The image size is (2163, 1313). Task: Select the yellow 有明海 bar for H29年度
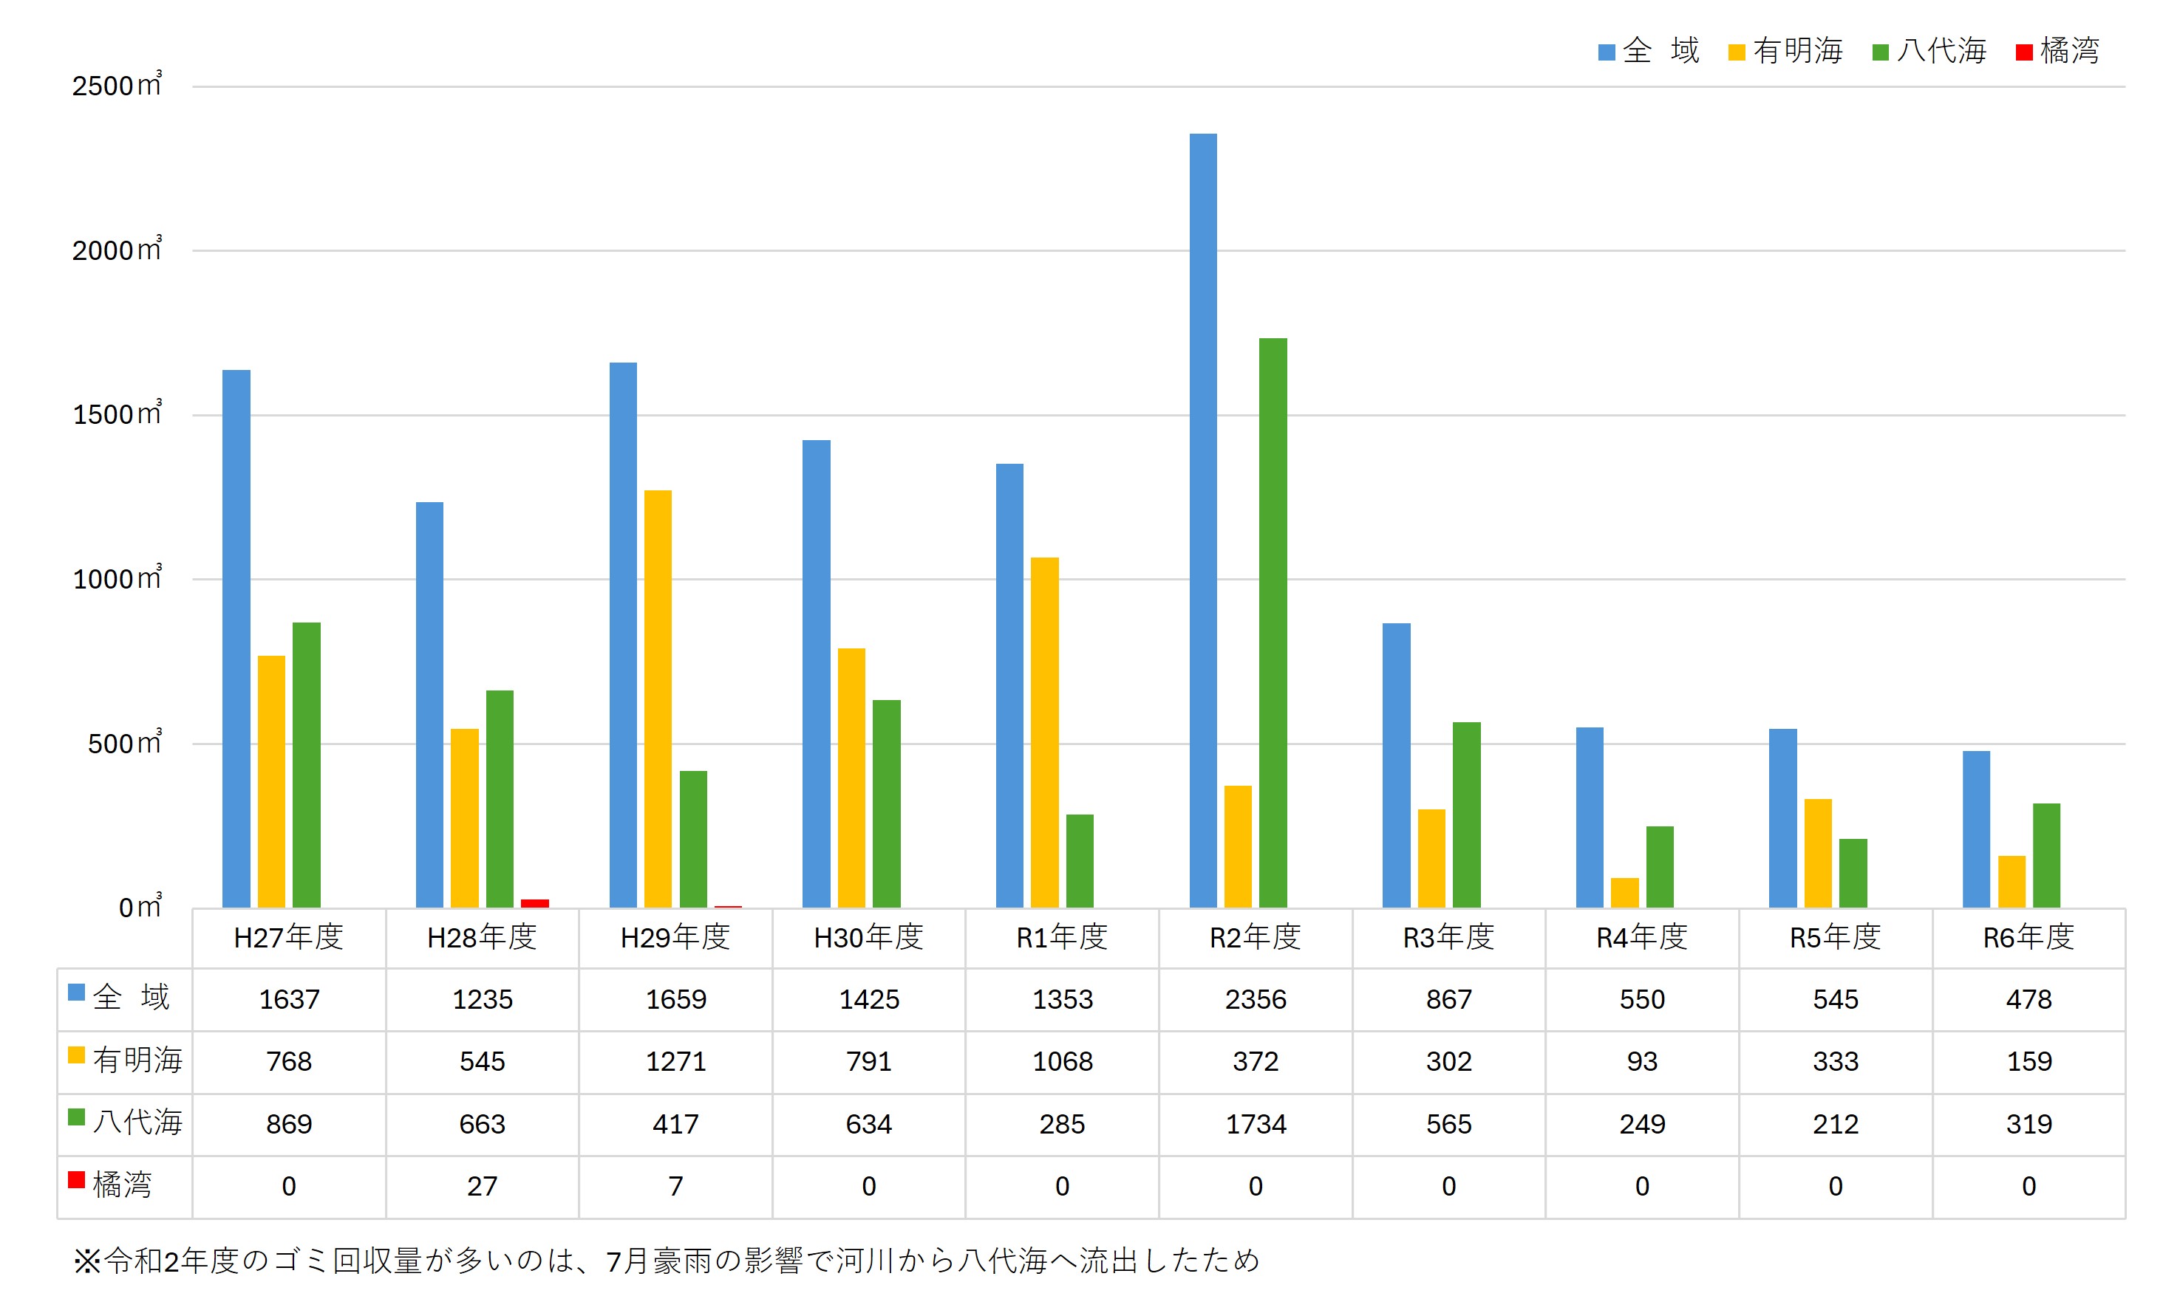point(658,698)
